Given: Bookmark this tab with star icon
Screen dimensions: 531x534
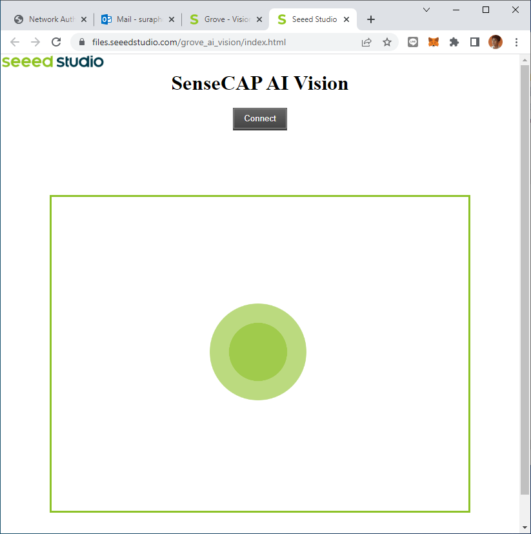Looking at the screenshot, I should pos(387,42).
